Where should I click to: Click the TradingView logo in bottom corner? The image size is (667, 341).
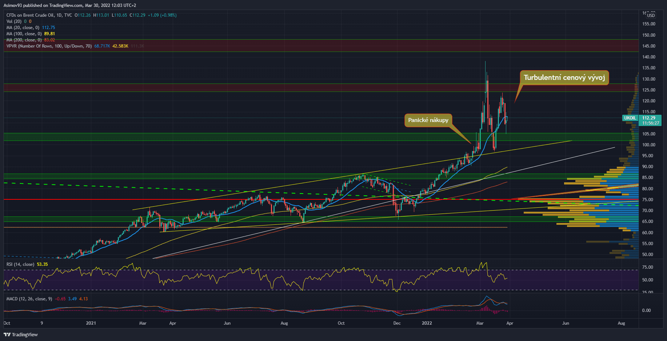point(21,334)
